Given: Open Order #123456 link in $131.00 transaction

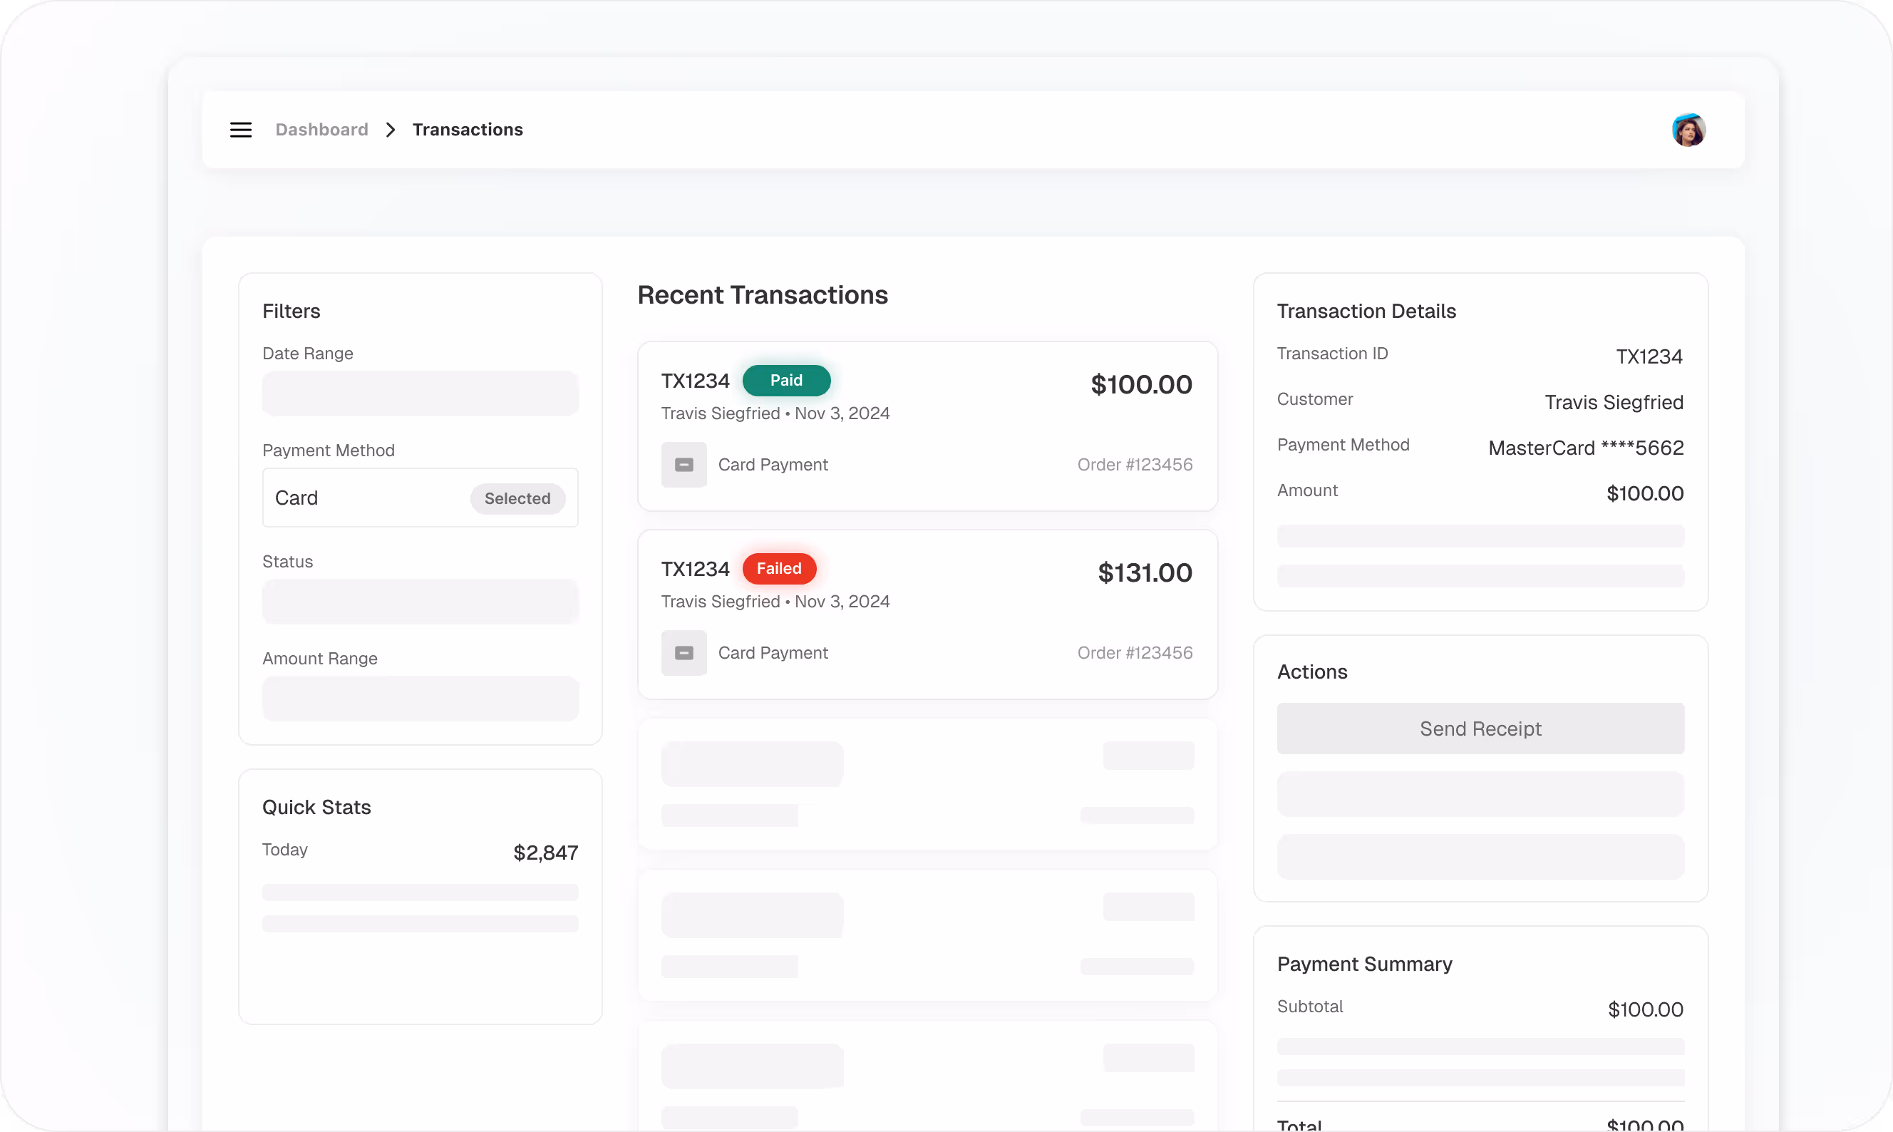Looking at the screenshot, I should coord(1134,653).
